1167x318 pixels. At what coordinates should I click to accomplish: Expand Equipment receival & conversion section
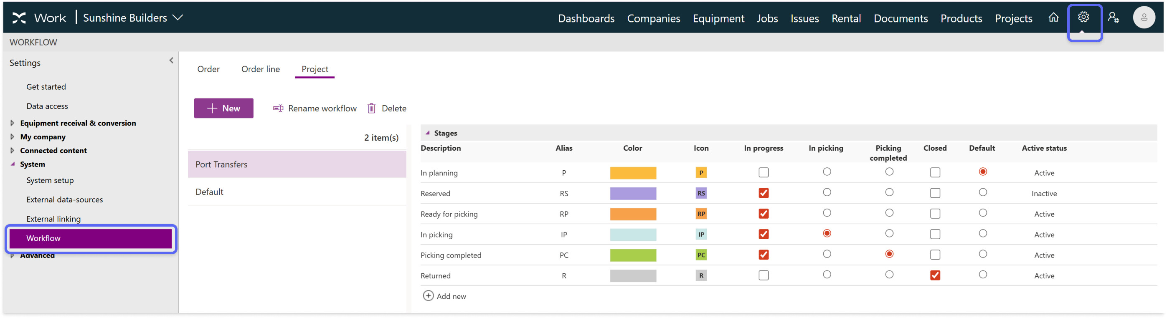(x=12, y=123)
